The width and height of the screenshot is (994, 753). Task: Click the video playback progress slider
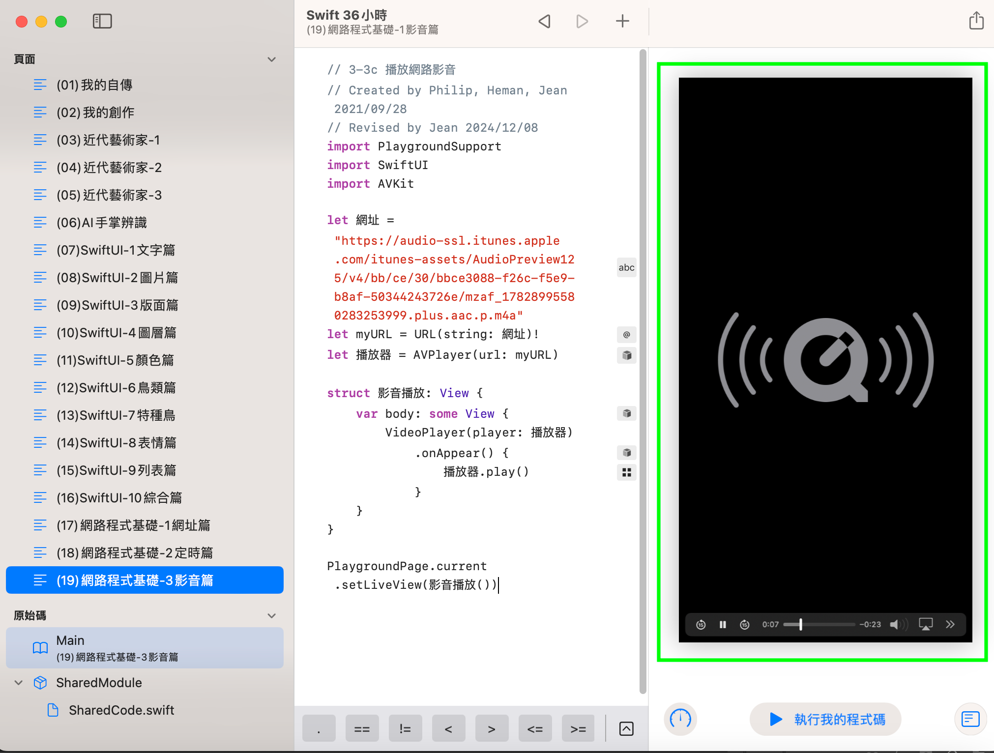tap(819, 624)
